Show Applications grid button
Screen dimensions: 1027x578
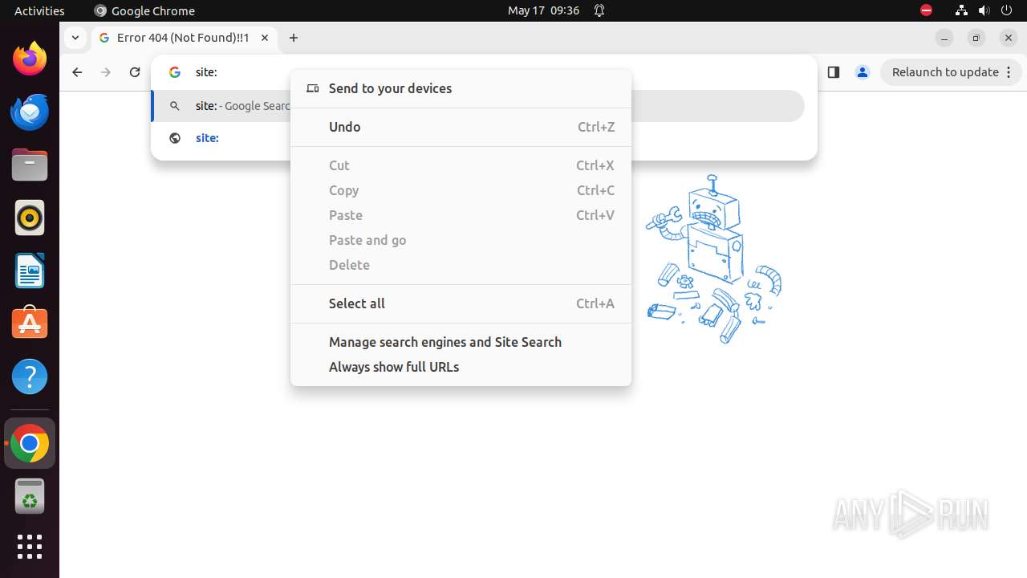(30, 547)
